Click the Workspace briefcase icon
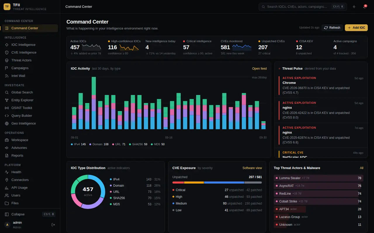 click(7, 140)
